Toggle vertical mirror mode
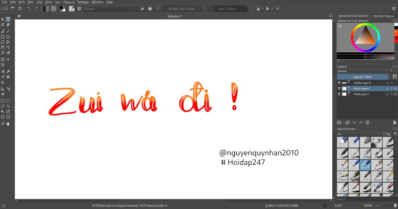 tap(267, 9)
